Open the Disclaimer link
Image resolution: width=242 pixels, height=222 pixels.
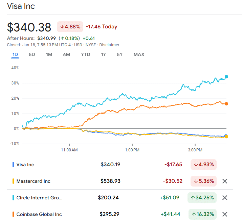coord(109,45)
